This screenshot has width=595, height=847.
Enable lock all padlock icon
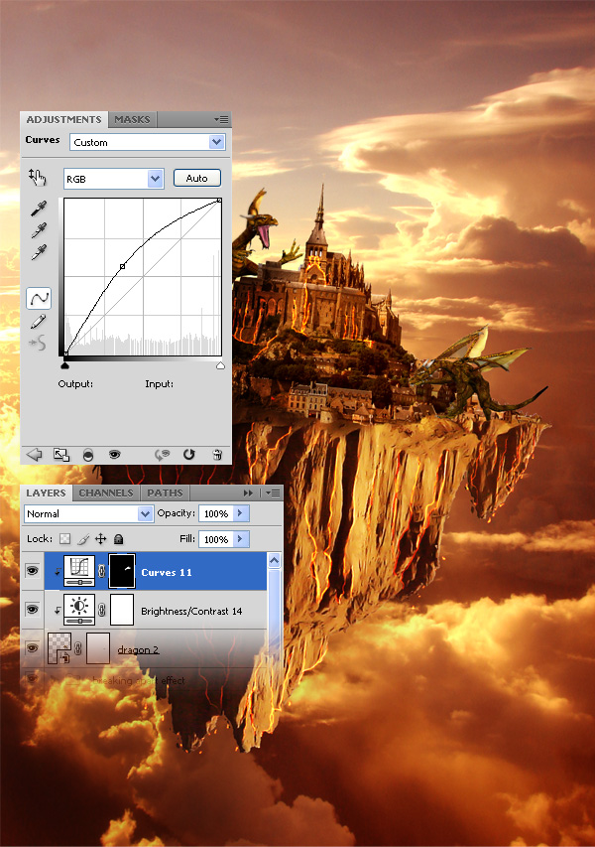[x=119, y=538]
